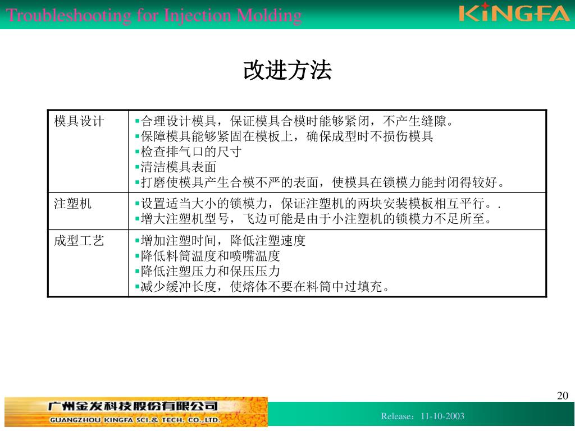Viewport: 575px width, 431px height.
Task: Click the 'Release: 11-10-2003' footer text
Action: click(x=422, y=416)
